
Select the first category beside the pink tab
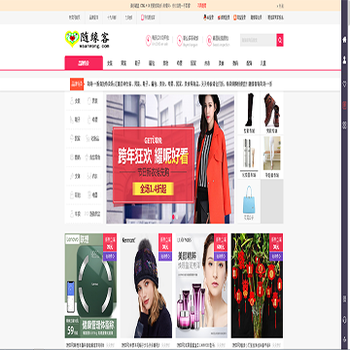(x=110, y=63)
